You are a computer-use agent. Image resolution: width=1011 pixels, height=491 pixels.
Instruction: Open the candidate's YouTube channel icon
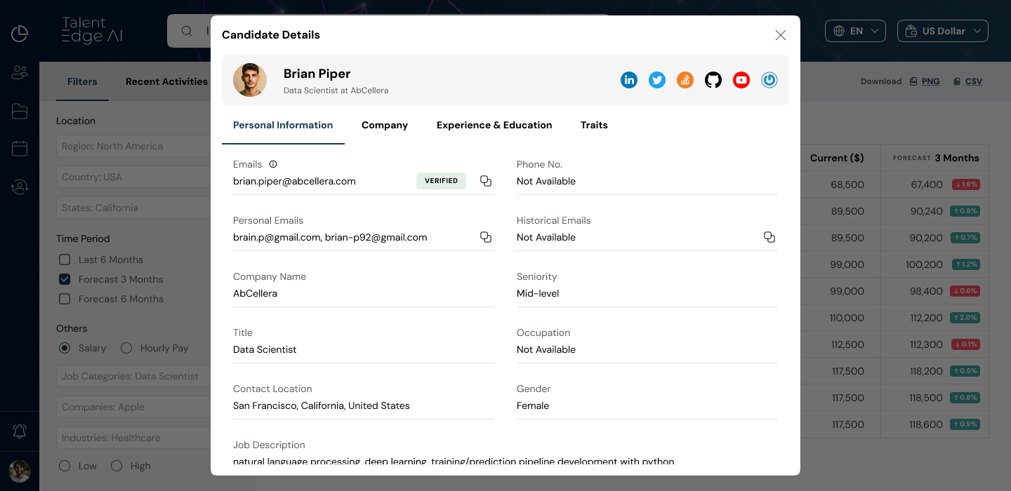[x=741, y=80]
